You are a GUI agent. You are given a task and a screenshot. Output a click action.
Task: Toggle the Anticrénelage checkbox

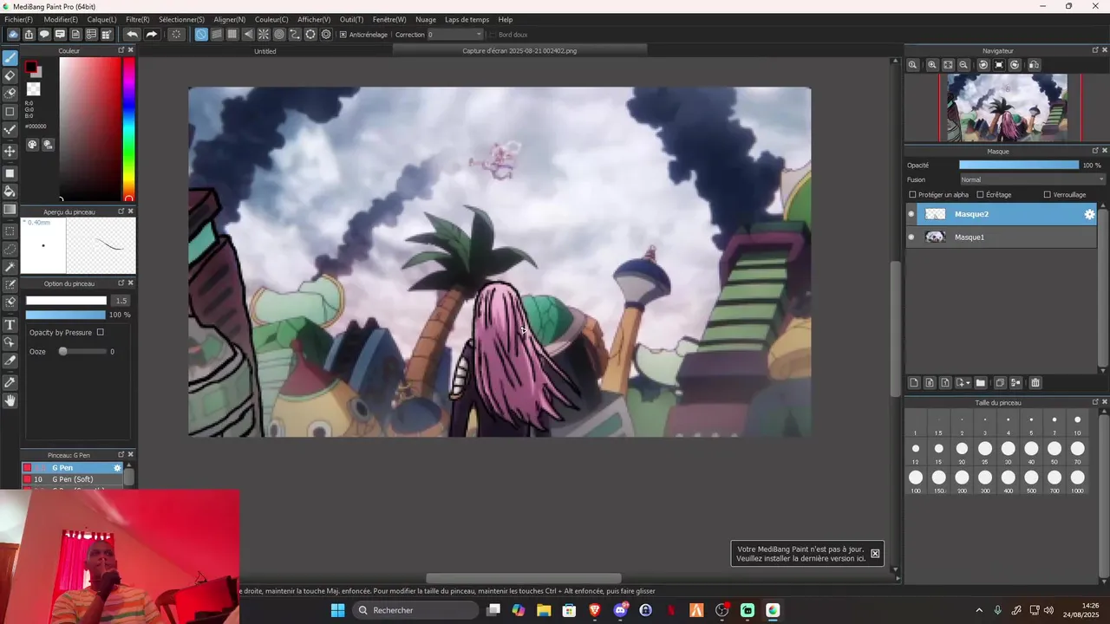point(343,35)
